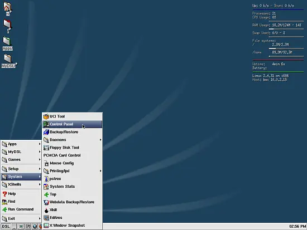Open the MyDSL desktop folder icon
The height and width of the screenshot is (230, 307).
(8, 61)
